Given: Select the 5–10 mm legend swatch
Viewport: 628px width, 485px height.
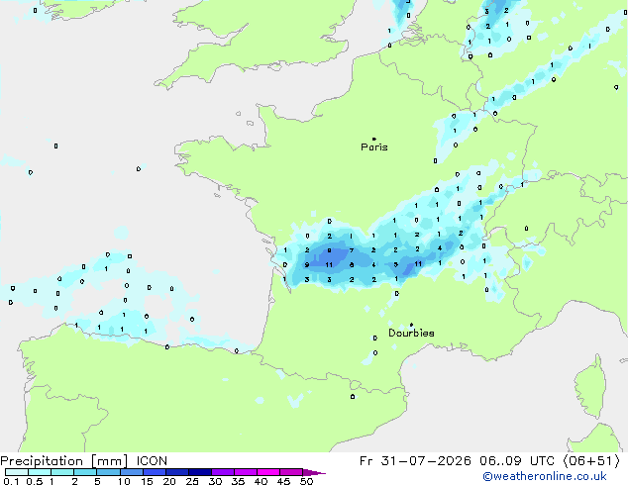Looking at the screenshot, I should click(108, 472).
